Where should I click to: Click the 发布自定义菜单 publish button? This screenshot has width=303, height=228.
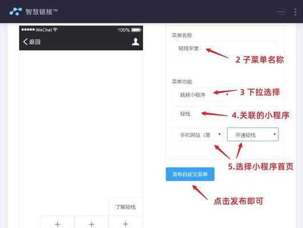point(190,174)
